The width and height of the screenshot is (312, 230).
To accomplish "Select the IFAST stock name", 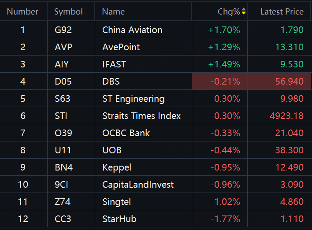I will coord(114,64).
